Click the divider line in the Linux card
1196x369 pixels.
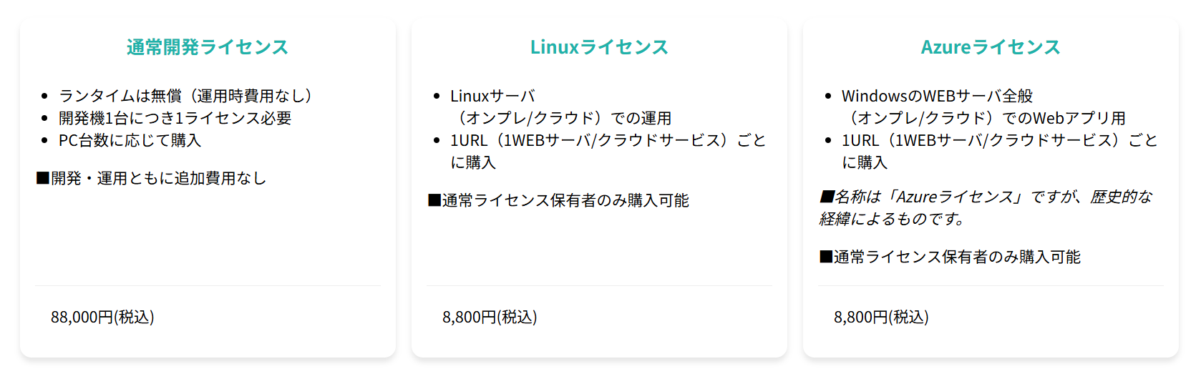click(x=599, y=286)
